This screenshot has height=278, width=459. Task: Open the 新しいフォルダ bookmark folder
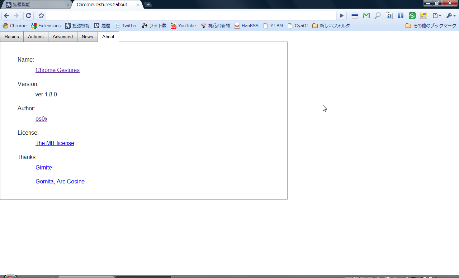(331, 26)
